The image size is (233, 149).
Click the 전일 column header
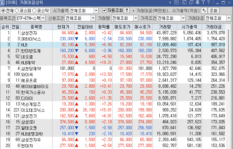tap(15, 27)
